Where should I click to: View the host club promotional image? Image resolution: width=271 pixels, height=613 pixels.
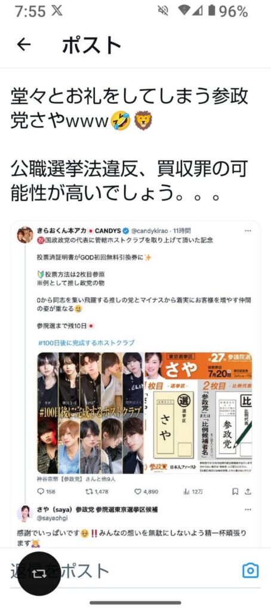point(91,413)
